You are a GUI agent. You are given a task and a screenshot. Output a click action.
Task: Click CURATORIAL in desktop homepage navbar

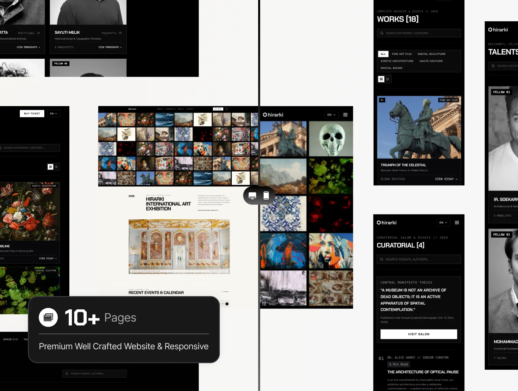(x=170, y=109)
